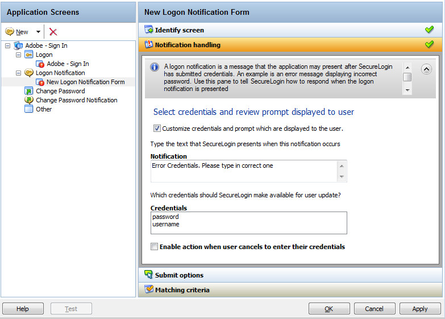The height and width of the screenshot is (319, 445).
Task: Click the New key icon in toolbar
Action: (10, 32)
